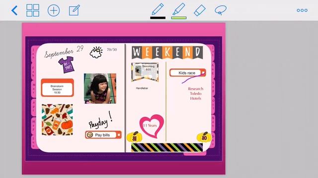Tap the Jan month tab on the planner

pyautogui.click(x=33, y=53)
